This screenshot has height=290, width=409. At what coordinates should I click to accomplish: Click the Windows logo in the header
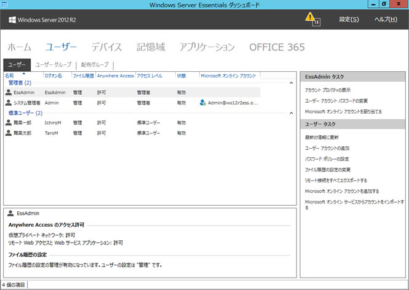coord(12,20)
